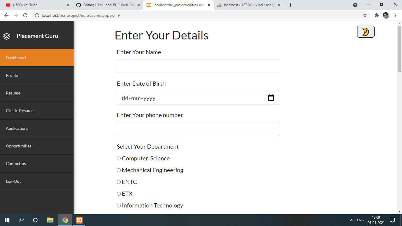Image resolution: width=402 pixels, height=226 pixels.
Task: Select Information Technology department option
Action: tap(119, 205)
